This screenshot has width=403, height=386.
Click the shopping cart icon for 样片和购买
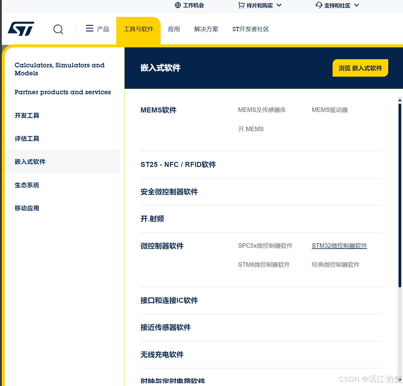tap(241, 5)
